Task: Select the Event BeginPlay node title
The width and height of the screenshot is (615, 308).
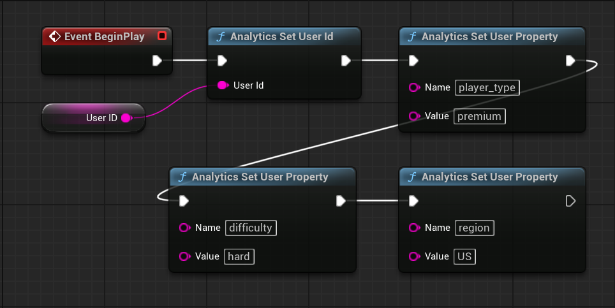Action: pyautogui.click(x=104, y=37)
